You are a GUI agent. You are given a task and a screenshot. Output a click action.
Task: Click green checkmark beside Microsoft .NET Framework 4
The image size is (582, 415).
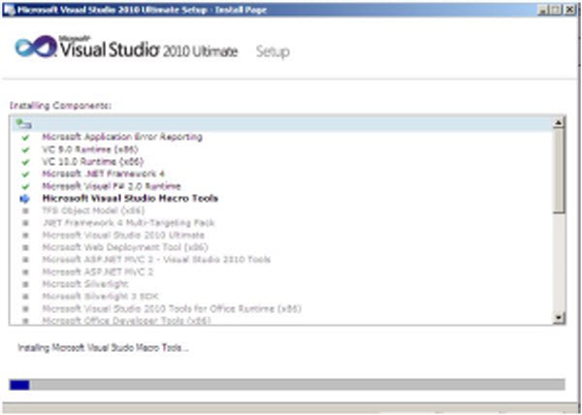pos(25,175)
